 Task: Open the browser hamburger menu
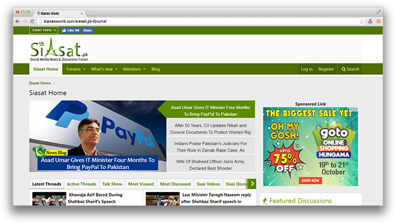tap(379, 21)
